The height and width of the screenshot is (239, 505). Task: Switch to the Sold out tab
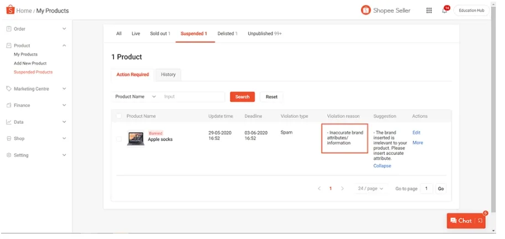[160, 33]
